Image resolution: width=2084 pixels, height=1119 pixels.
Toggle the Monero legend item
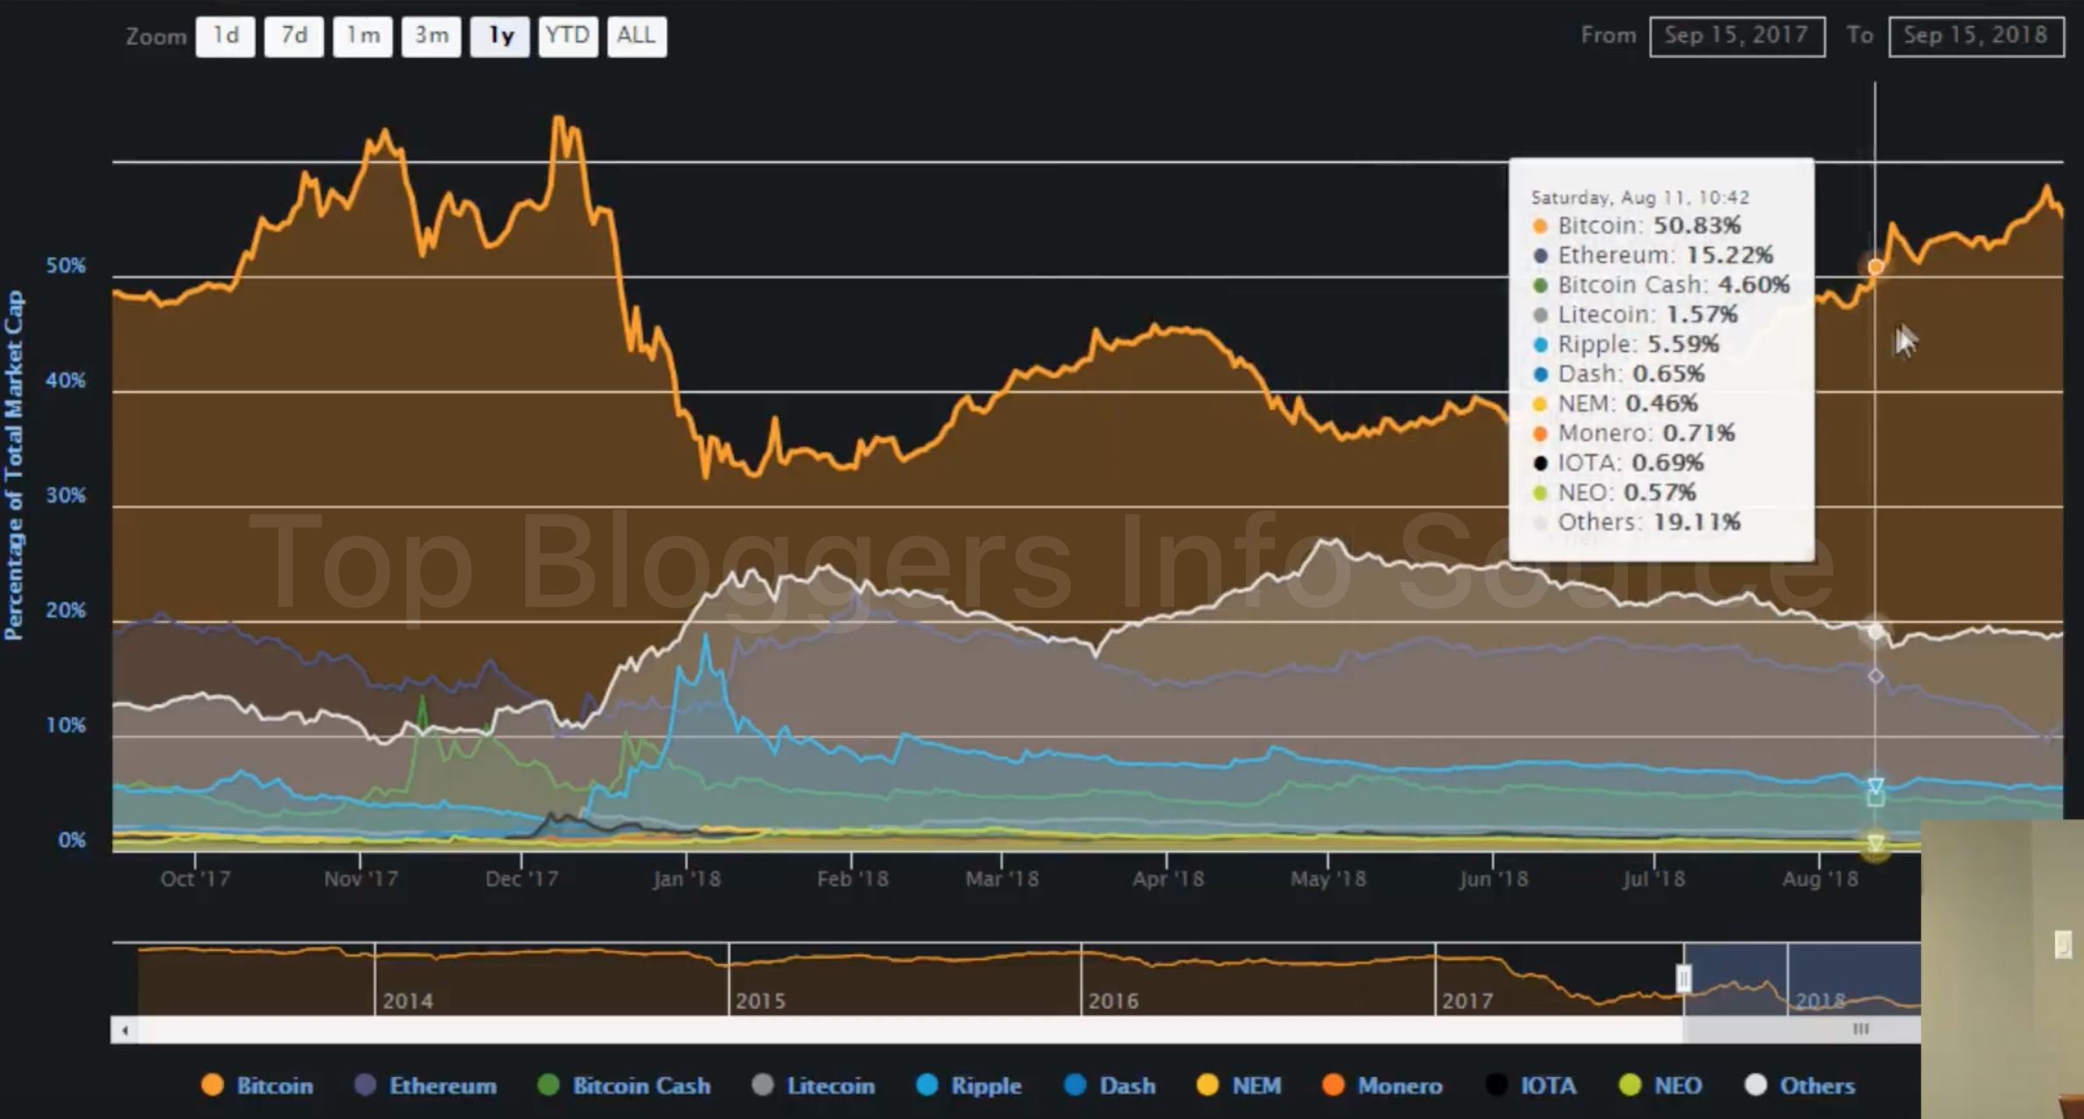pyautogui.click(x=1333, y=1085)
